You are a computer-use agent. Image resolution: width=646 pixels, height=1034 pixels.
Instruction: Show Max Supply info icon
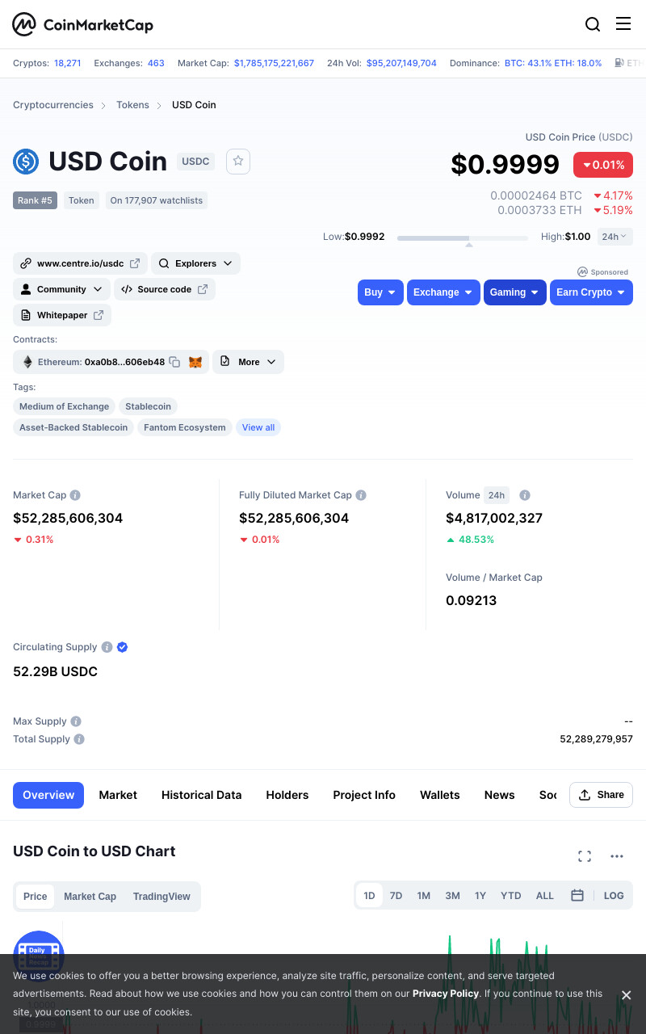(76, 721)
